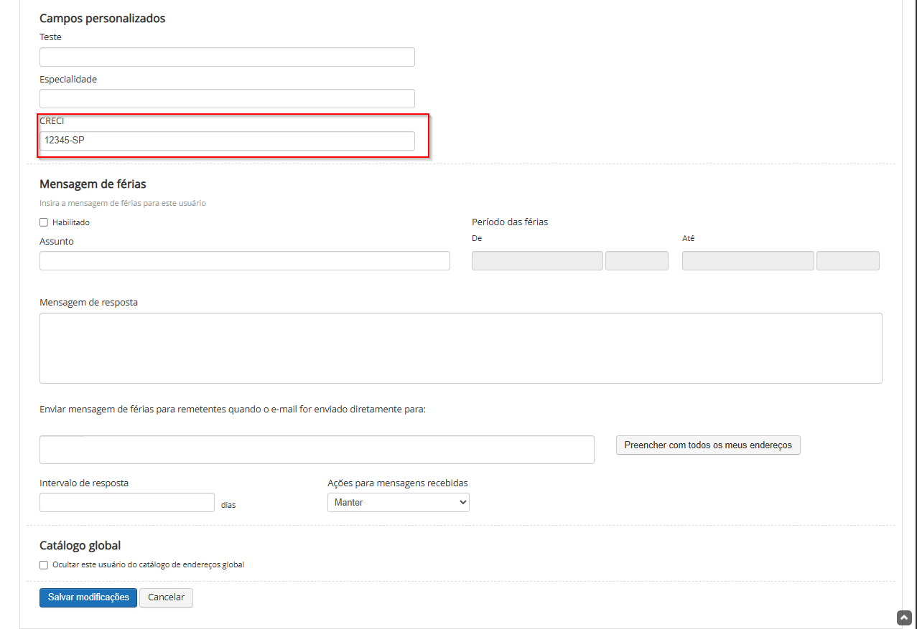Image resolution: width=917 pixels, height=629 pixels.
Task: Click the Até end time field
Action: (x=847, y=261)
